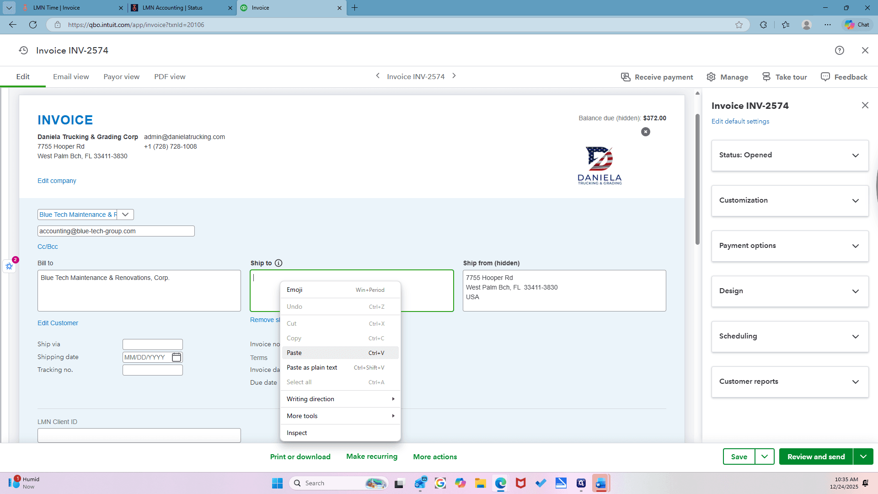Switch to the PDF view tab
The height and width of the screenshot is (494, 878).
(170, 76)
